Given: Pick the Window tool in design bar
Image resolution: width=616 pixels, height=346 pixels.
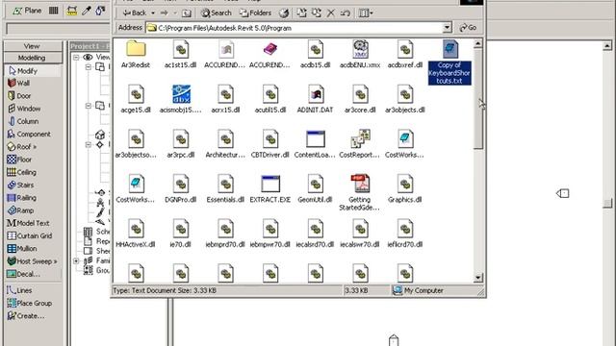Looking at the screenshot, I should [x=24, y=109].
